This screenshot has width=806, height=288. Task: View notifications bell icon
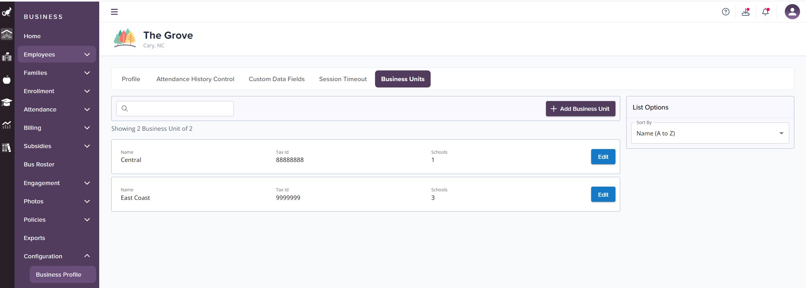pyautogui.click(x=765, y=12)
